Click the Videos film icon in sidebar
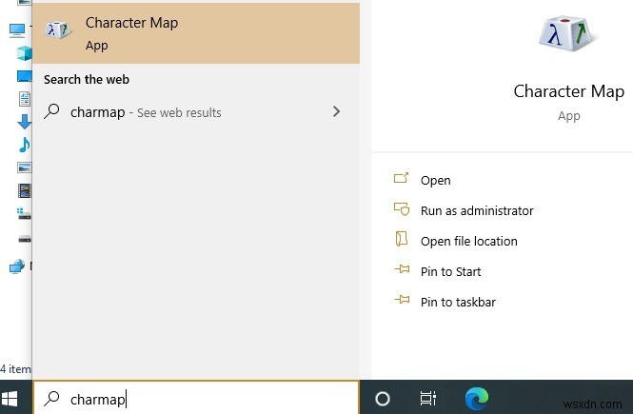This screenshot has width=633, height=414. (x=23, y=190)
